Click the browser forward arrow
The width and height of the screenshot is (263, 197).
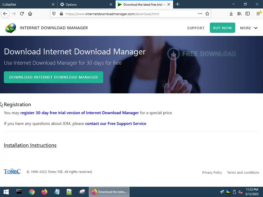14,14
